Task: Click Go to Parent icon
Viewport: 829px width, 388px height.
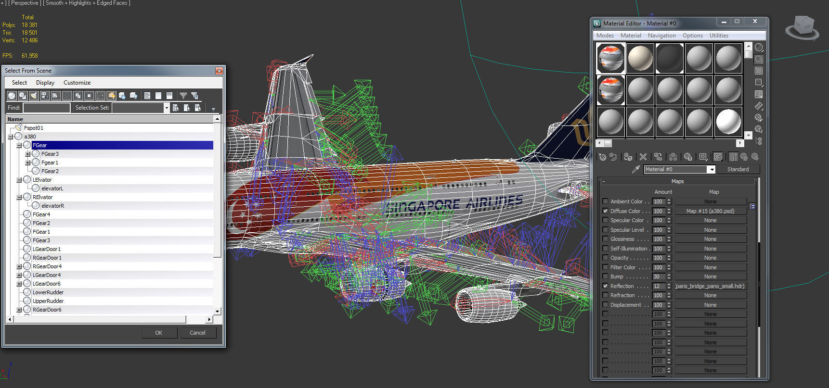Action: [744, 157]
